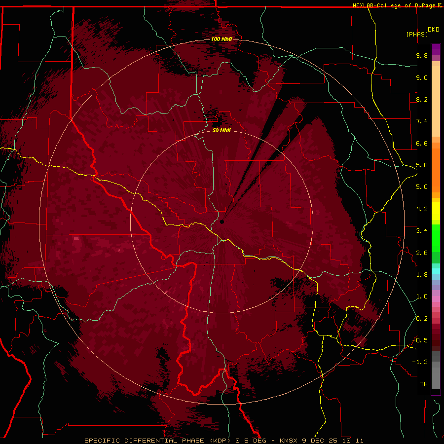Click the 9 DEC 25 10:11 timestamp
Viewport: 444px width, 444px height.
tap(333, 441)
